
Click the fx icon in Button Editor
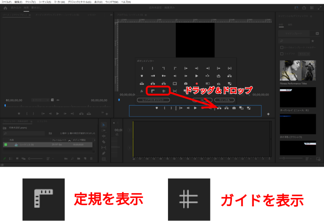(142, 91)
